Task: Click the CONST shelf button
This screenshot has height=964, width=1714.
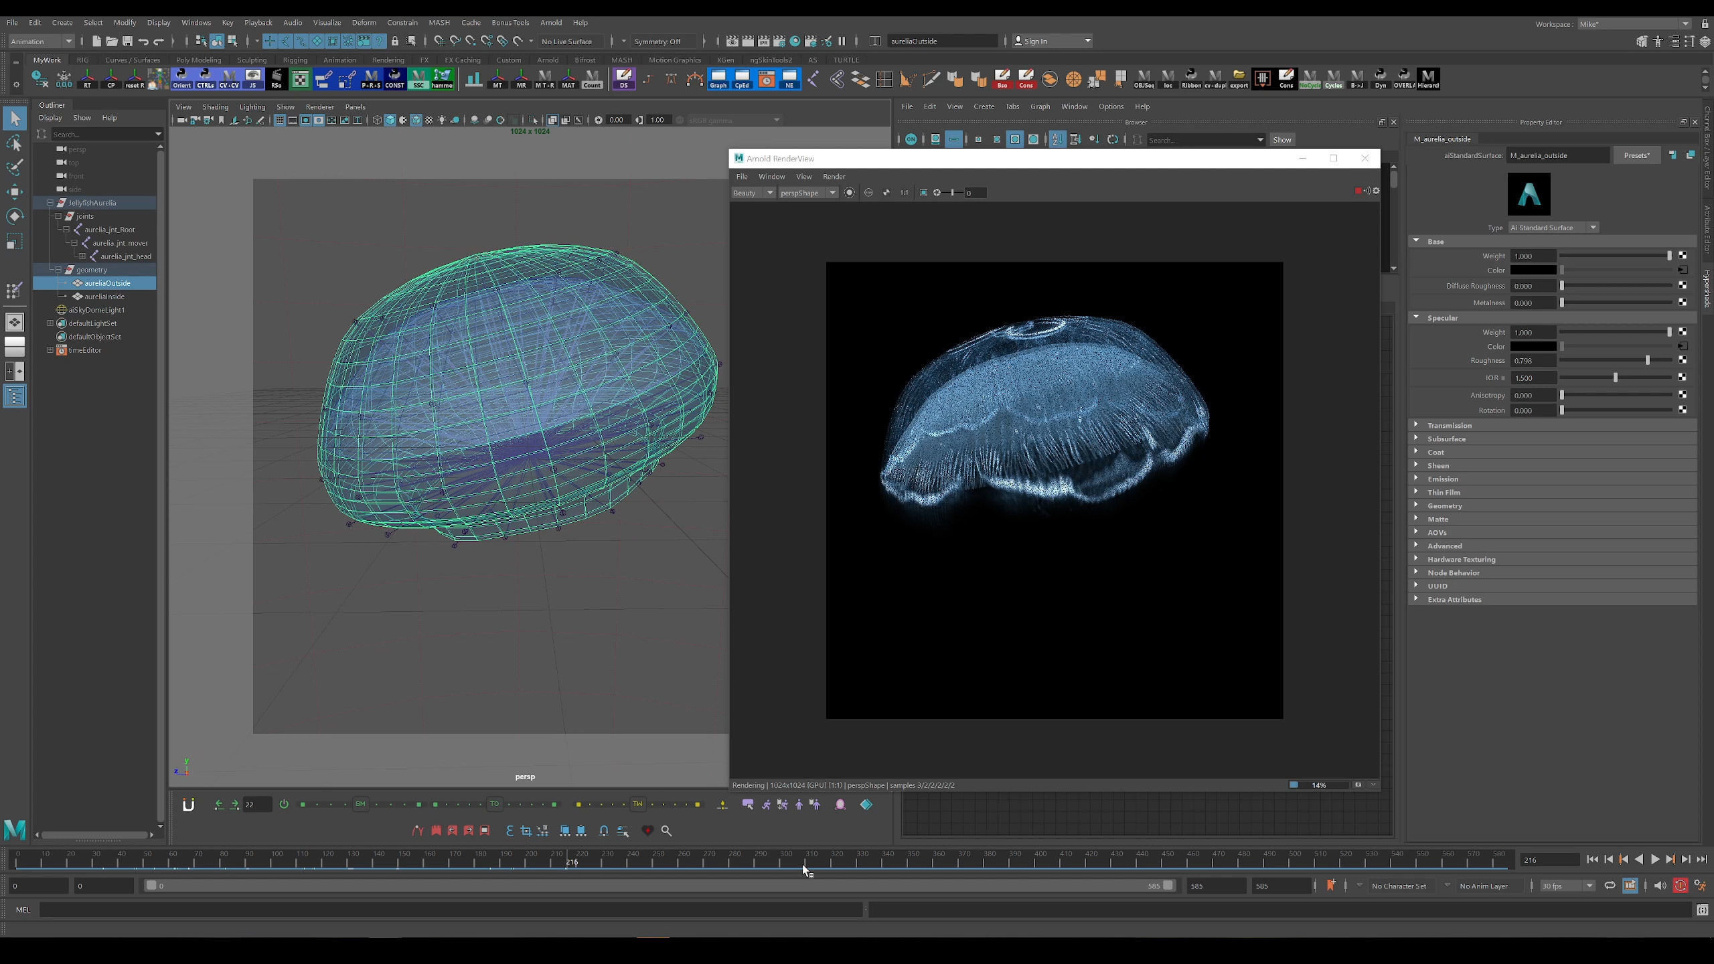Action: tap(394, 79)
